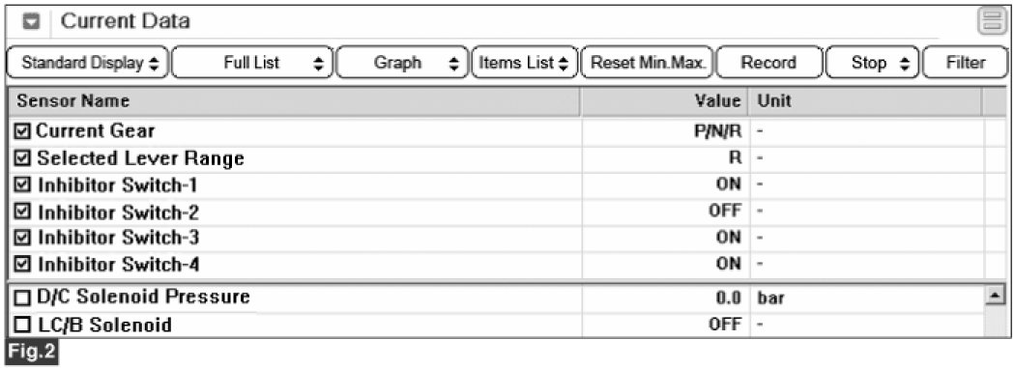Uncheck the Selected Lever Range checkbox
Viewport: 1015px width, 368px height.
[22, 158]
